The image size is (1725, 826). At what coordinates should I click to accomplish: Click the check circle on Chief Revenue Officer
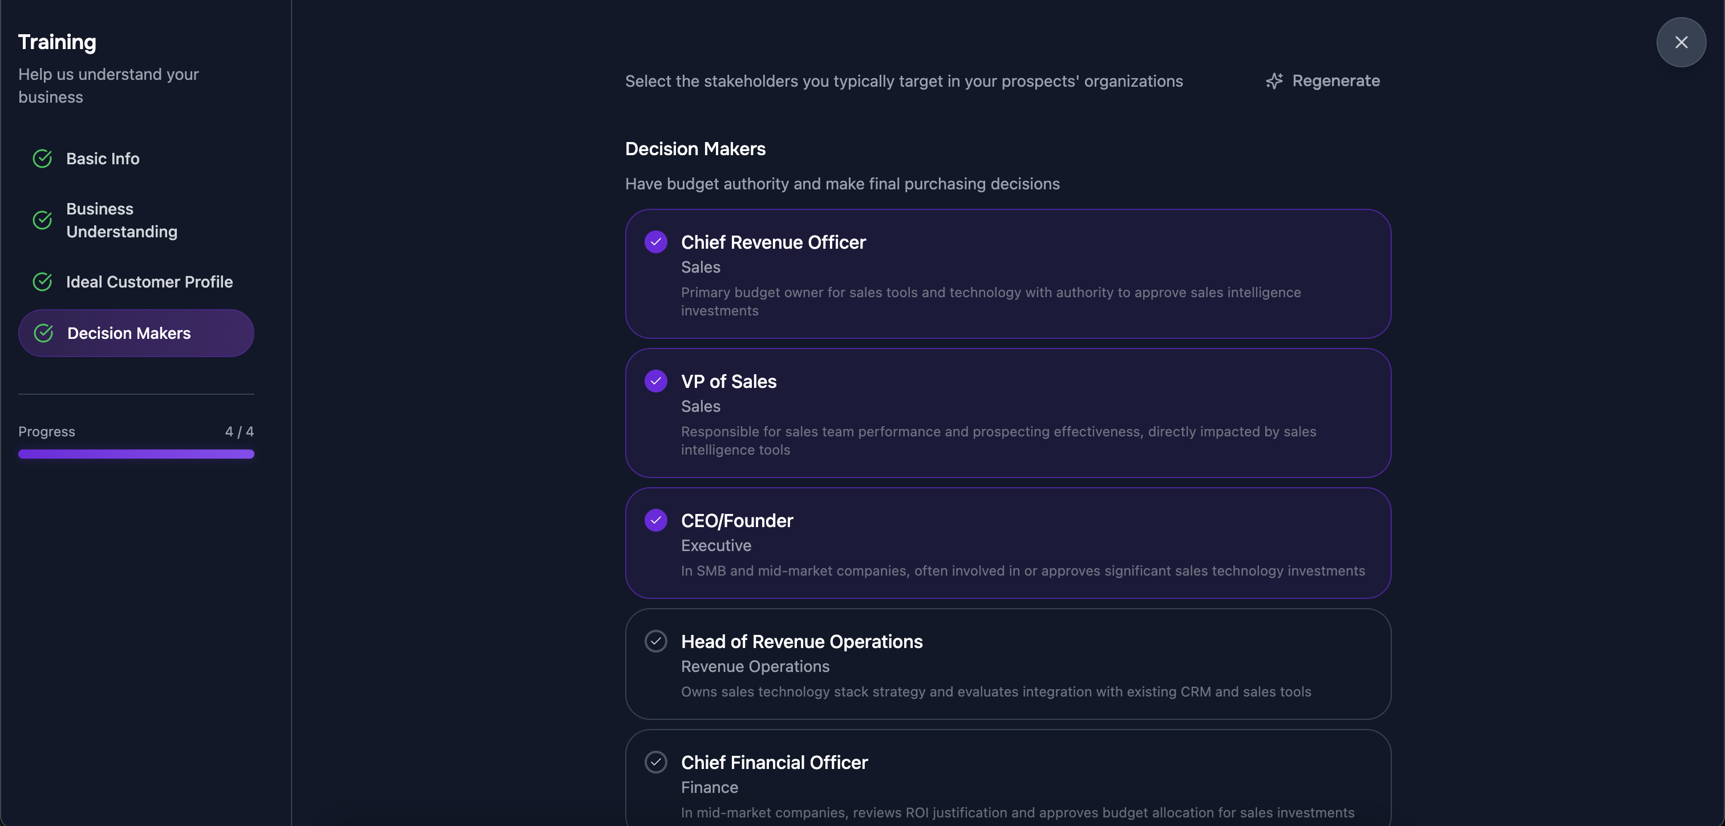655,242
